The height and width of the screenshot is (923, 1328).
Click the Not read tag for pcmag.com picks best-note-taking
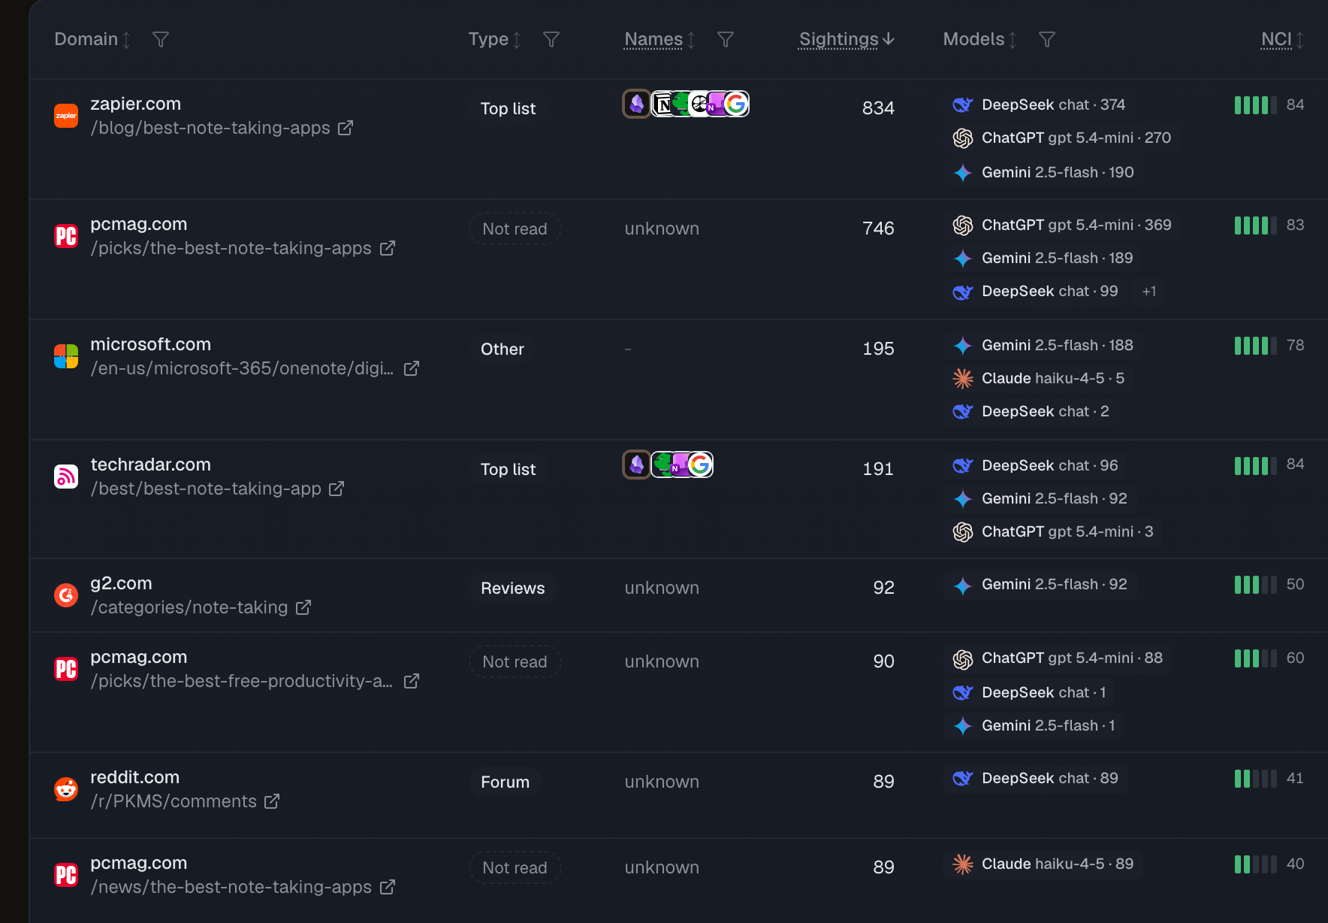tap(515, 229)
